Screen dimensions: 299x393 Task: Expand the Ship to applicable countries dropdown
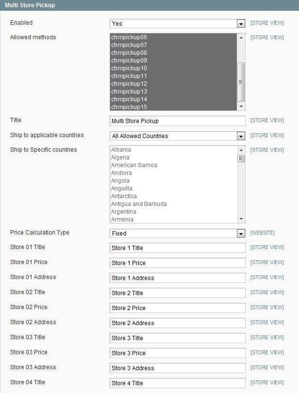(178, 136)
